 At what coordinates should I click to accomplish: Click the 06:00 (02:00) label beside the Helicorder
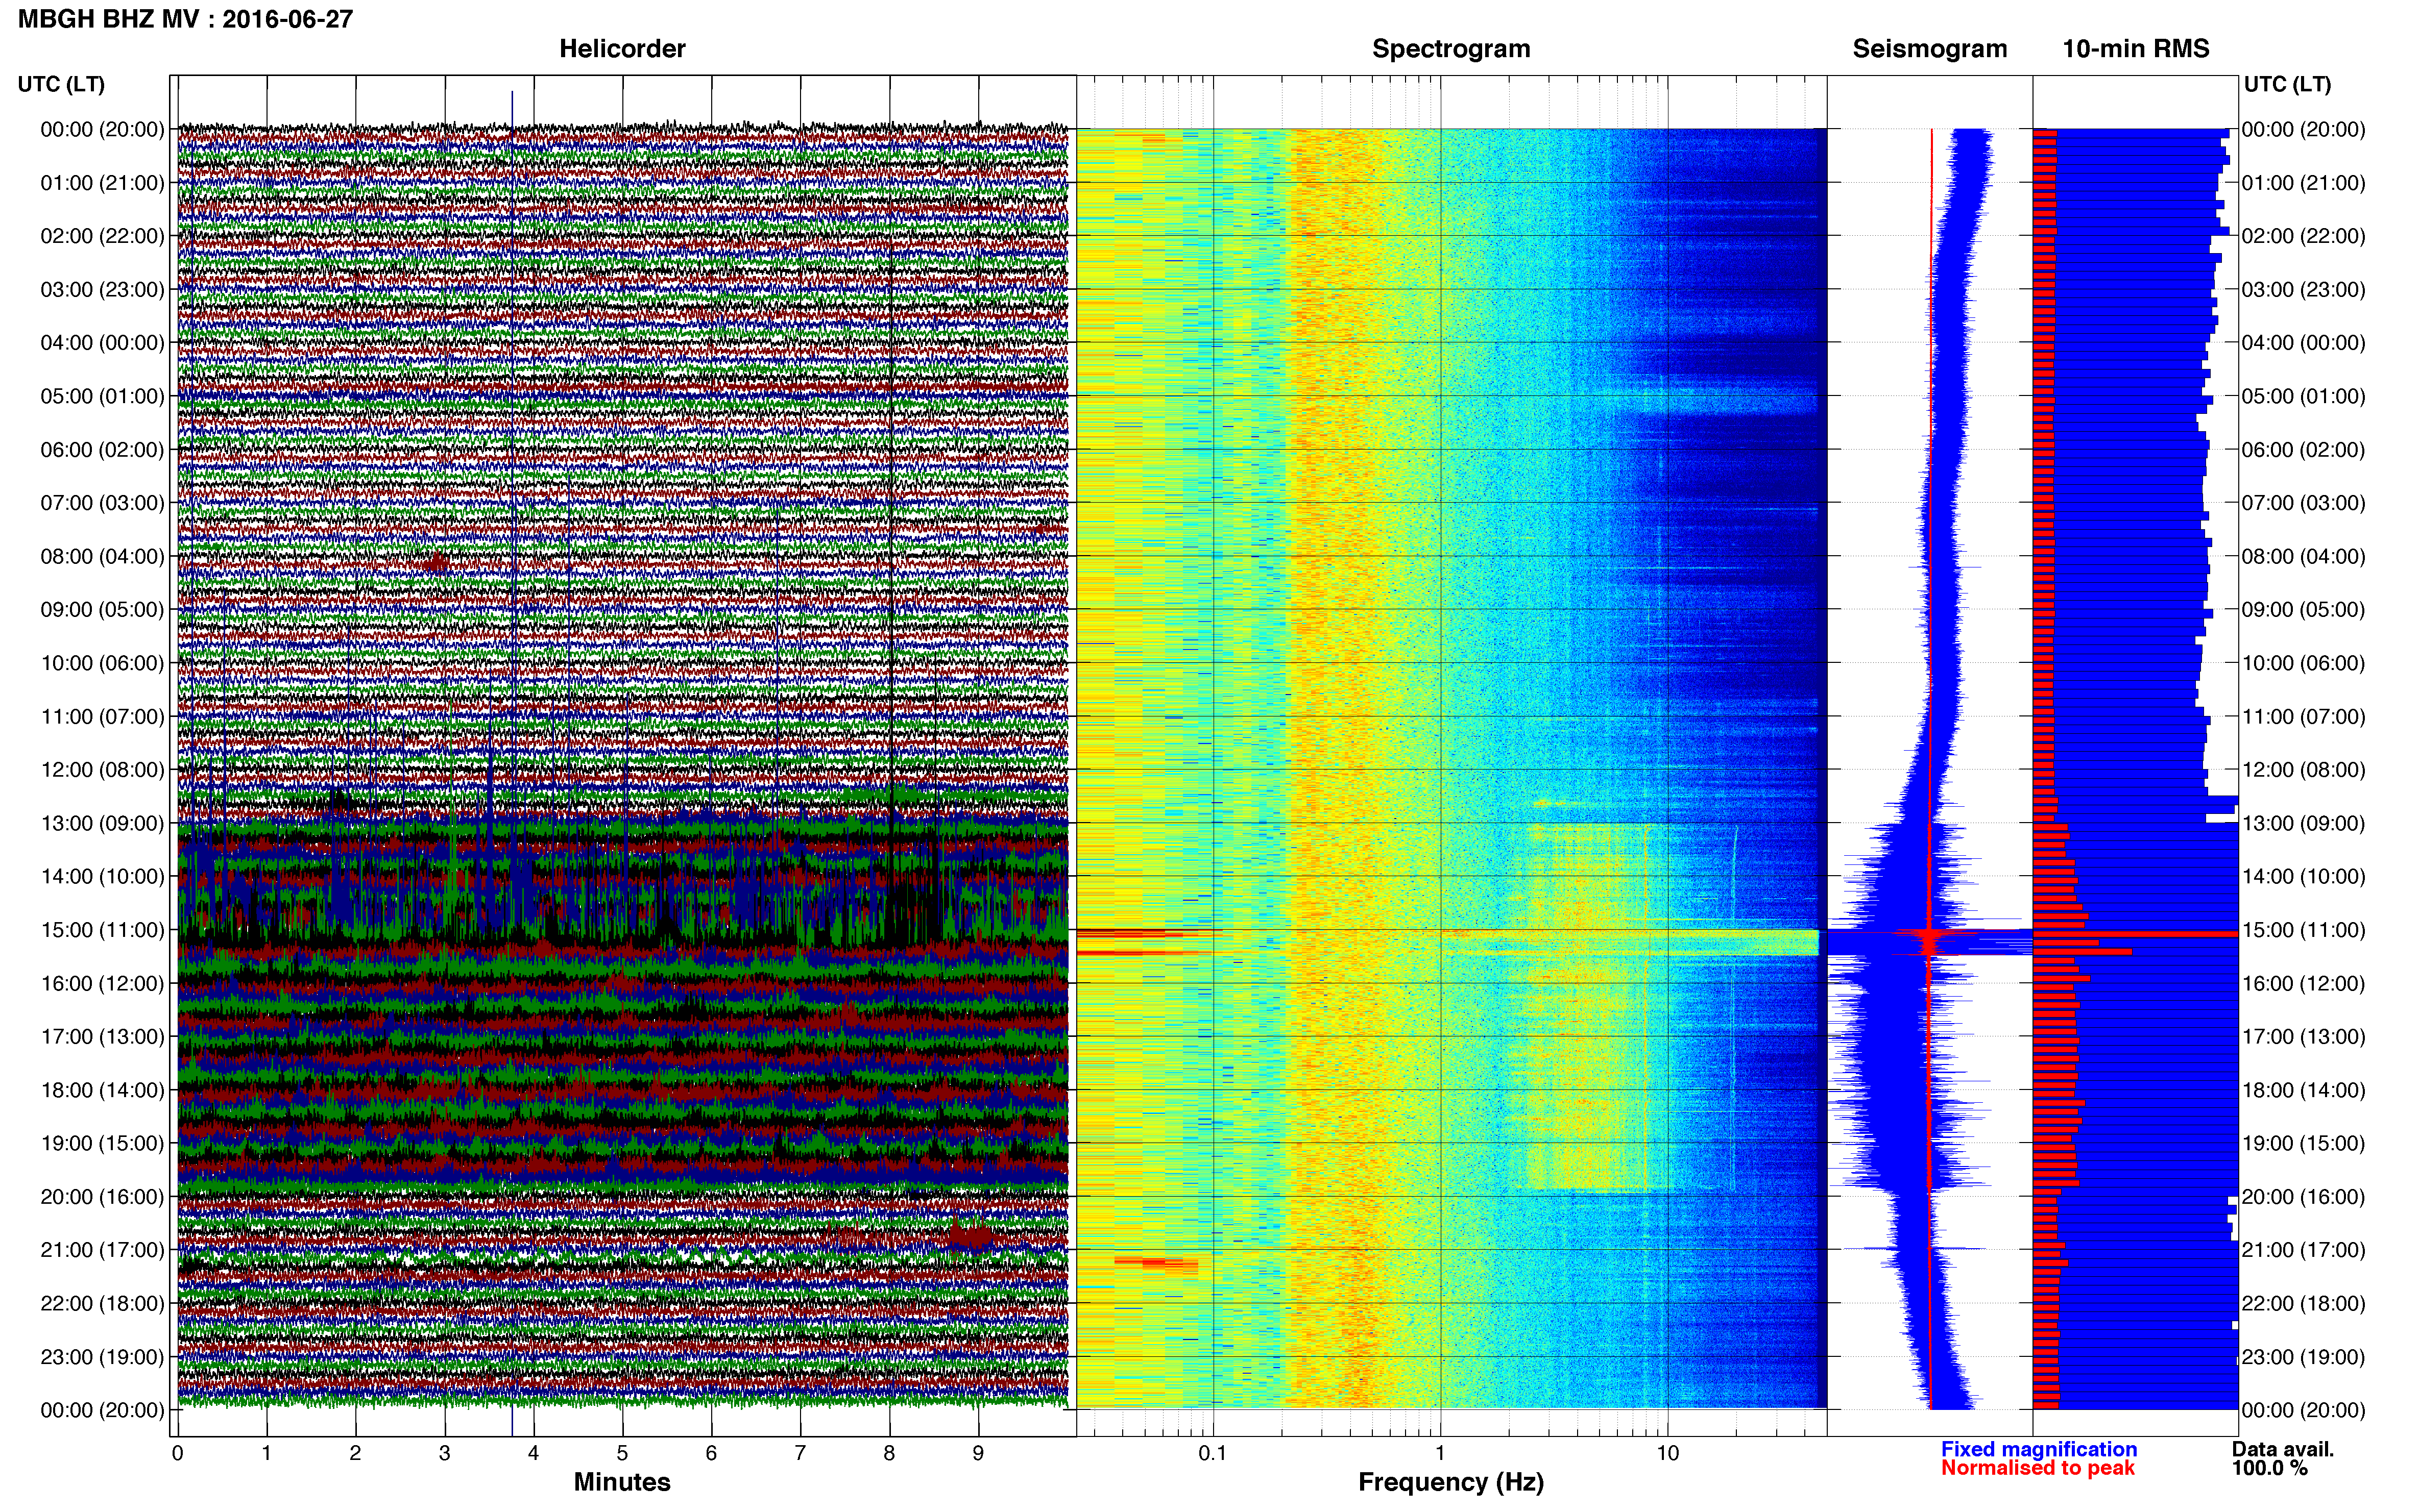(102, 450)
